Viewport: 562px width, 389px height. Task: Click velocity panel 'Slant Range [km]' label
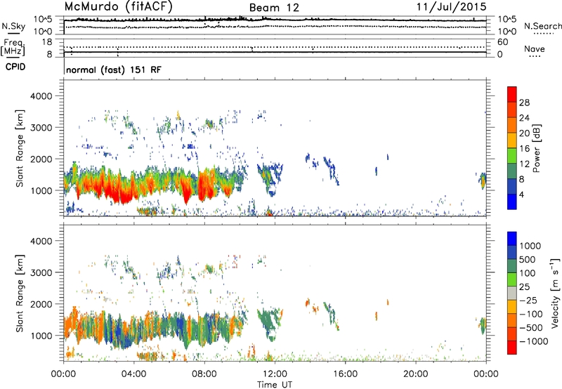click(20, 294)
